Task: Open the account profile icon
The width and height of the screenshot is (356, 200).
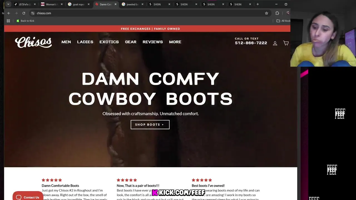Action: 275,43
